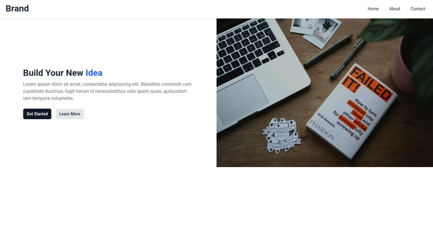The image size is (433, 243).
Task: Click the Learn More button
Action: (x=70, y=114)
